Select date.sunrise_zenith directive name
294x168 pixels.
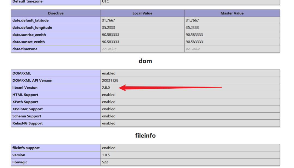[x=29, y=35]
